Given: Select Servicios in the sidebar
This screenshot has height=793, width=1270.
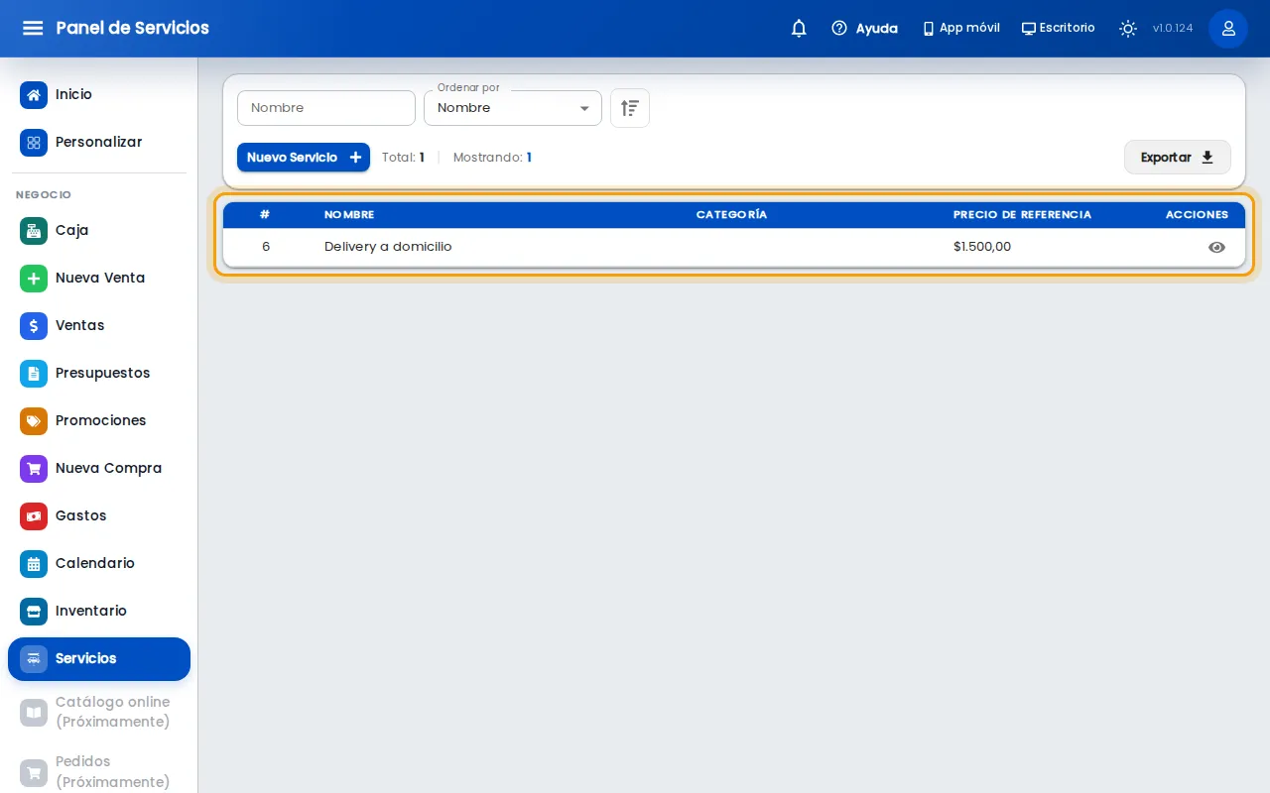Looking at the screenshot, I should pos(99,659).
